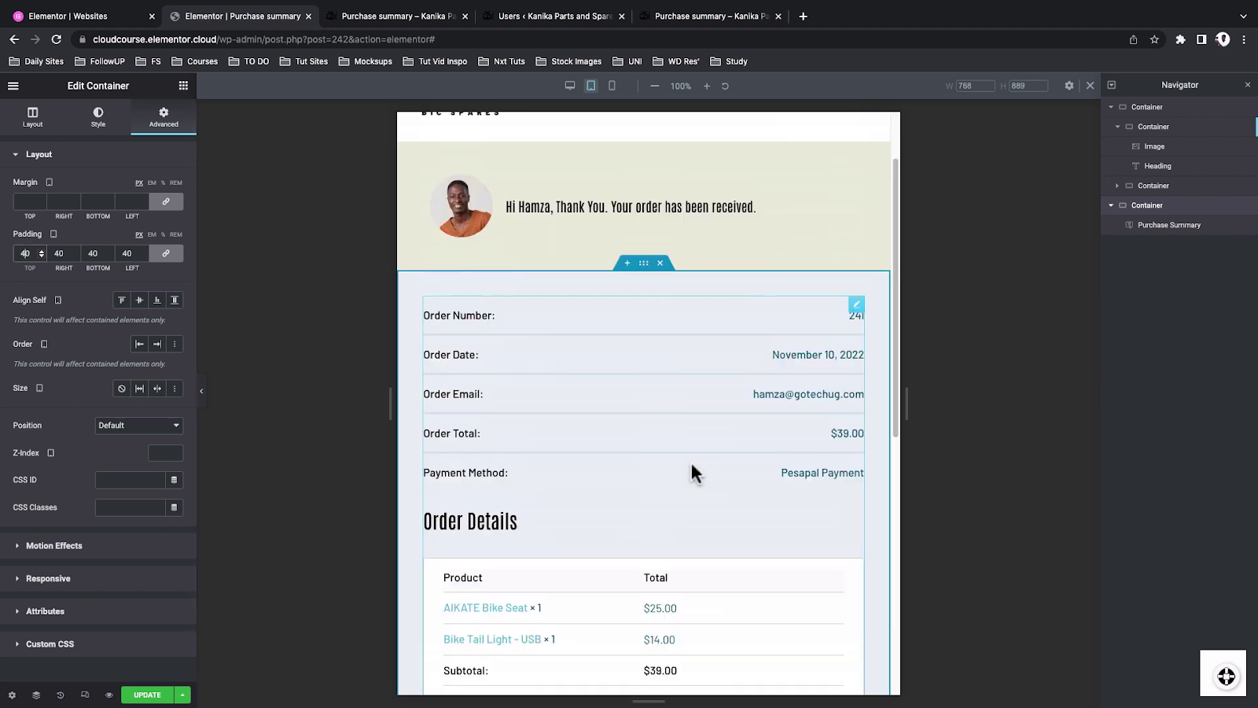Switch to desktop responsive view
The height and width of the screenshot is (708, 1258).
[570, 86]
